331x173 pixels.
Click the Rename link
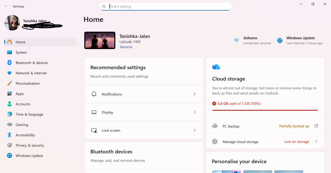(126, 47)
